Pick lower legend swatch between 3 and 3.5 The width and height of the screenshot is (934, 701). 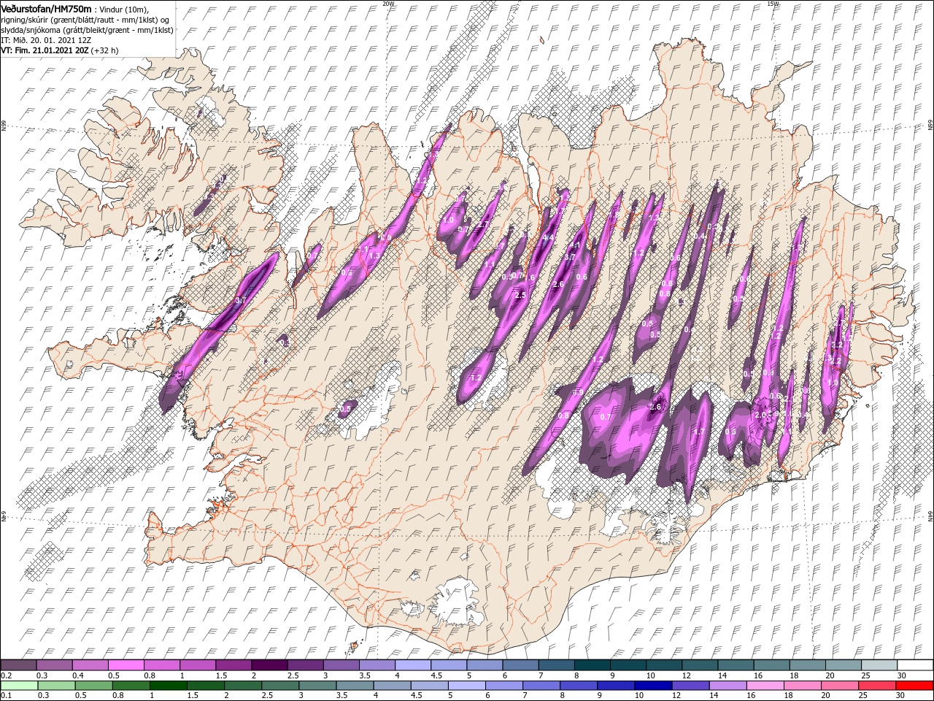click(x=317, y=686)
